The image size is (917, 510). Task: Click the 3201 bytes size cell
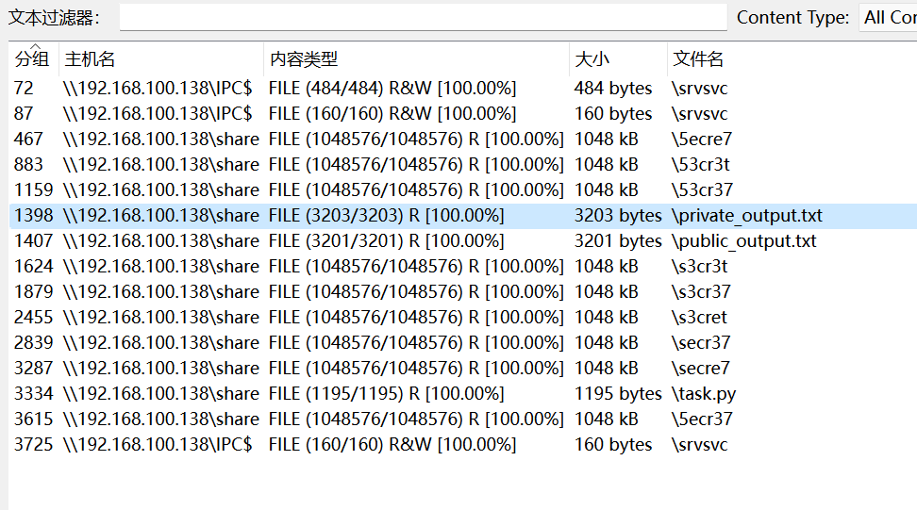pyautogui.click(x=618, y=241)
